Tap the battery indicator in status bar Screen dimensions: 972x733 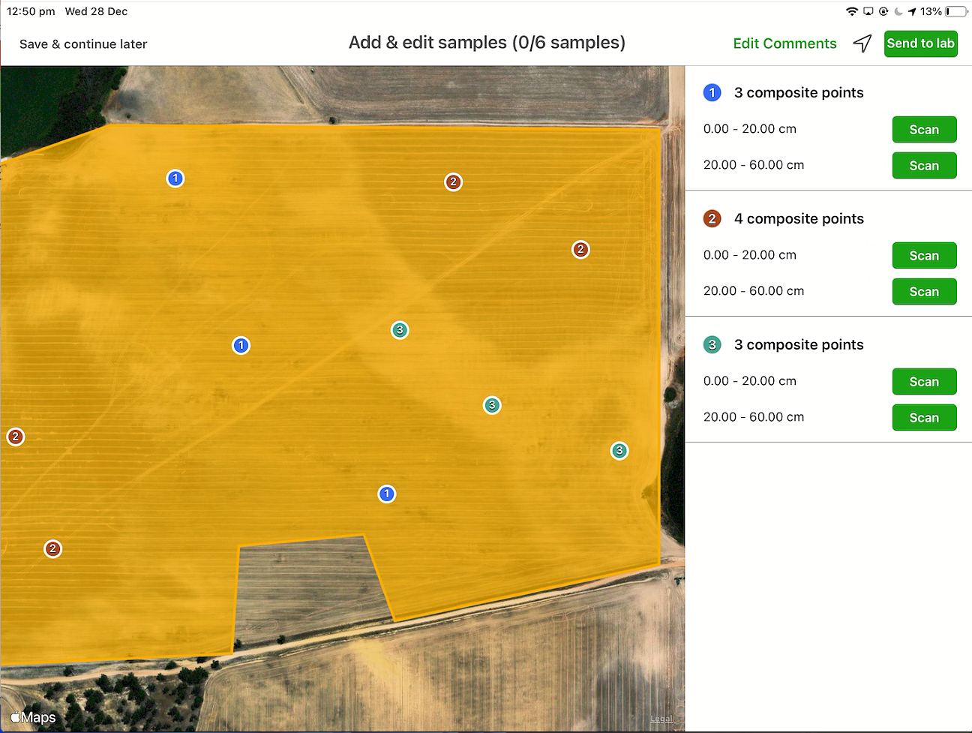point(956,11)
